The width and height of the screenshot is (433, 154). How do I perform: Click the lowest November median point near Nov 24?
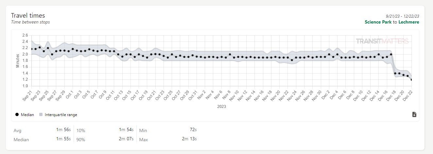(292, 60)
